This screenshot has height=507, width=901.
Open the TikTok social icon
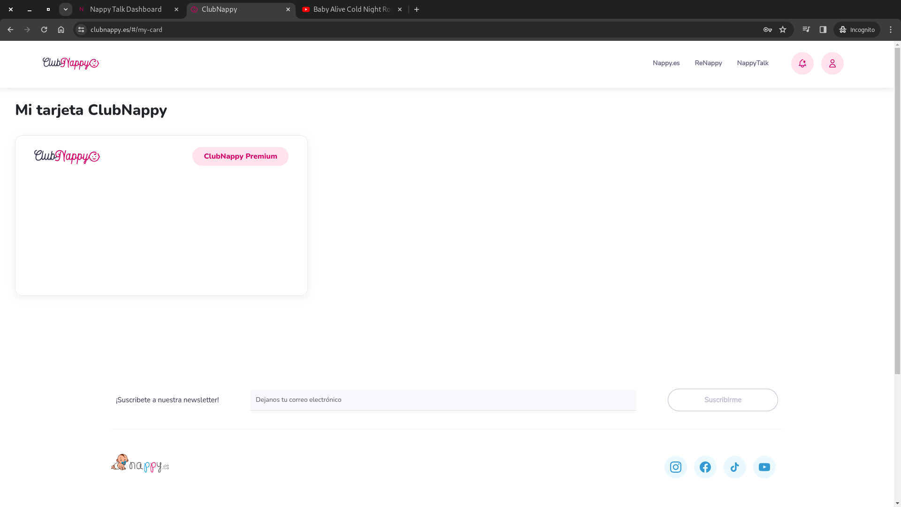(x=734, y=467)
